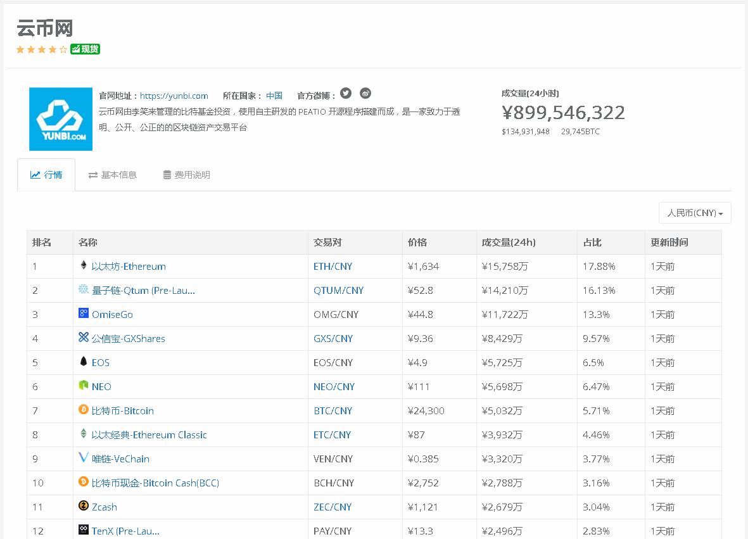Open the https://yunbi.com website link
The image size is (748, 539).
[x=175, y=96]
